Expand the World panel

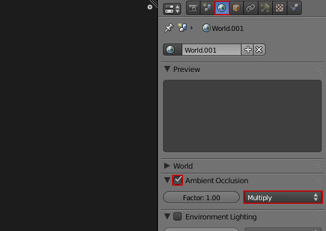click(x=167, y=166)
